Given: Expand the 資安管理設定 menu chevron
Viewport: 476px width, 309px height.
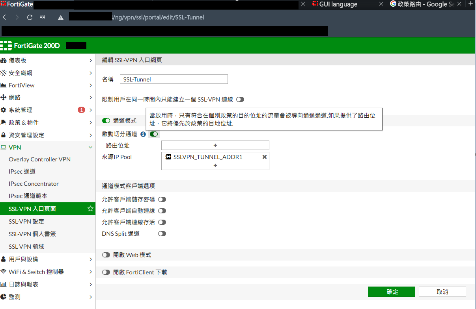Looking at the screenshot, I should click(91, 135).
